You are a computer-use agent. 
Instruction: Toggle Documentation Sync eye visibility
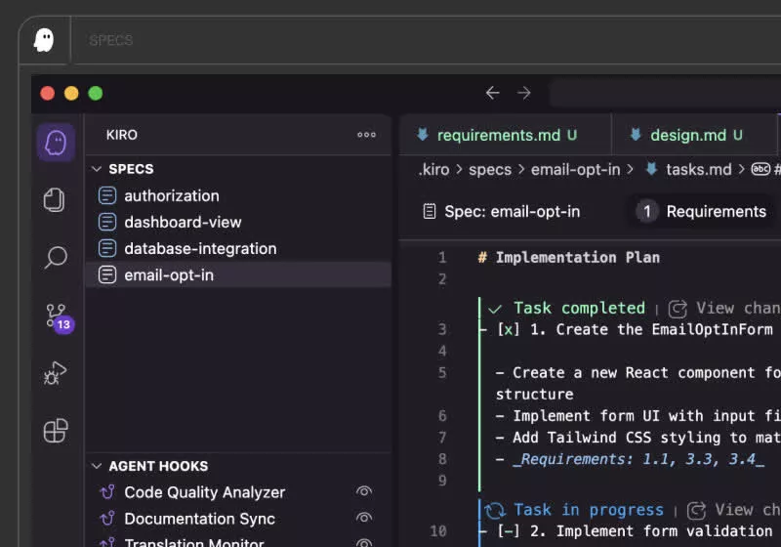(364, 518)
